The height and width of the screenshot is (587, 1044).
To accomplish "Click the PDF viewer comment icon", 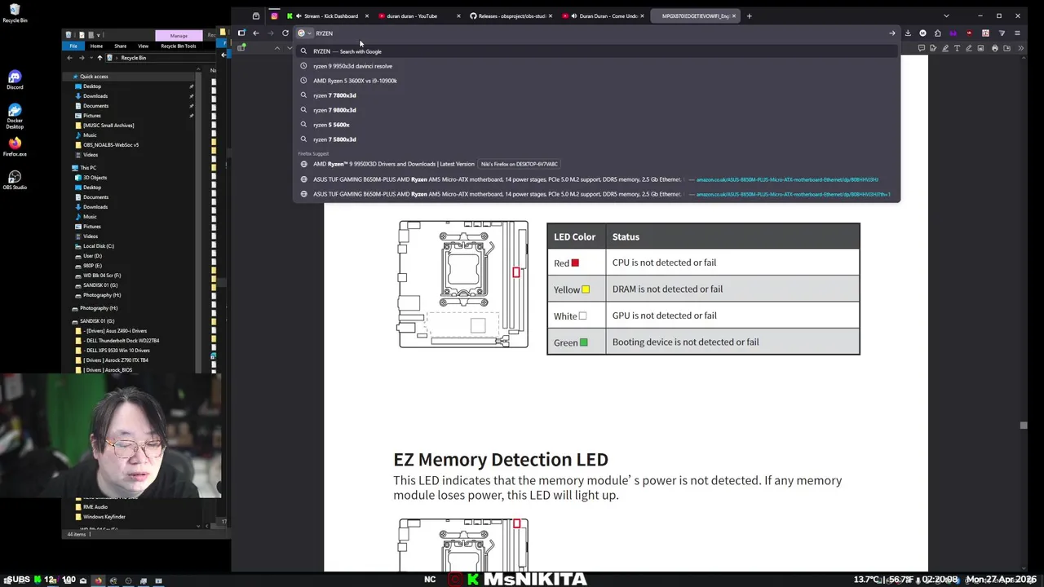I will [922, 48].
